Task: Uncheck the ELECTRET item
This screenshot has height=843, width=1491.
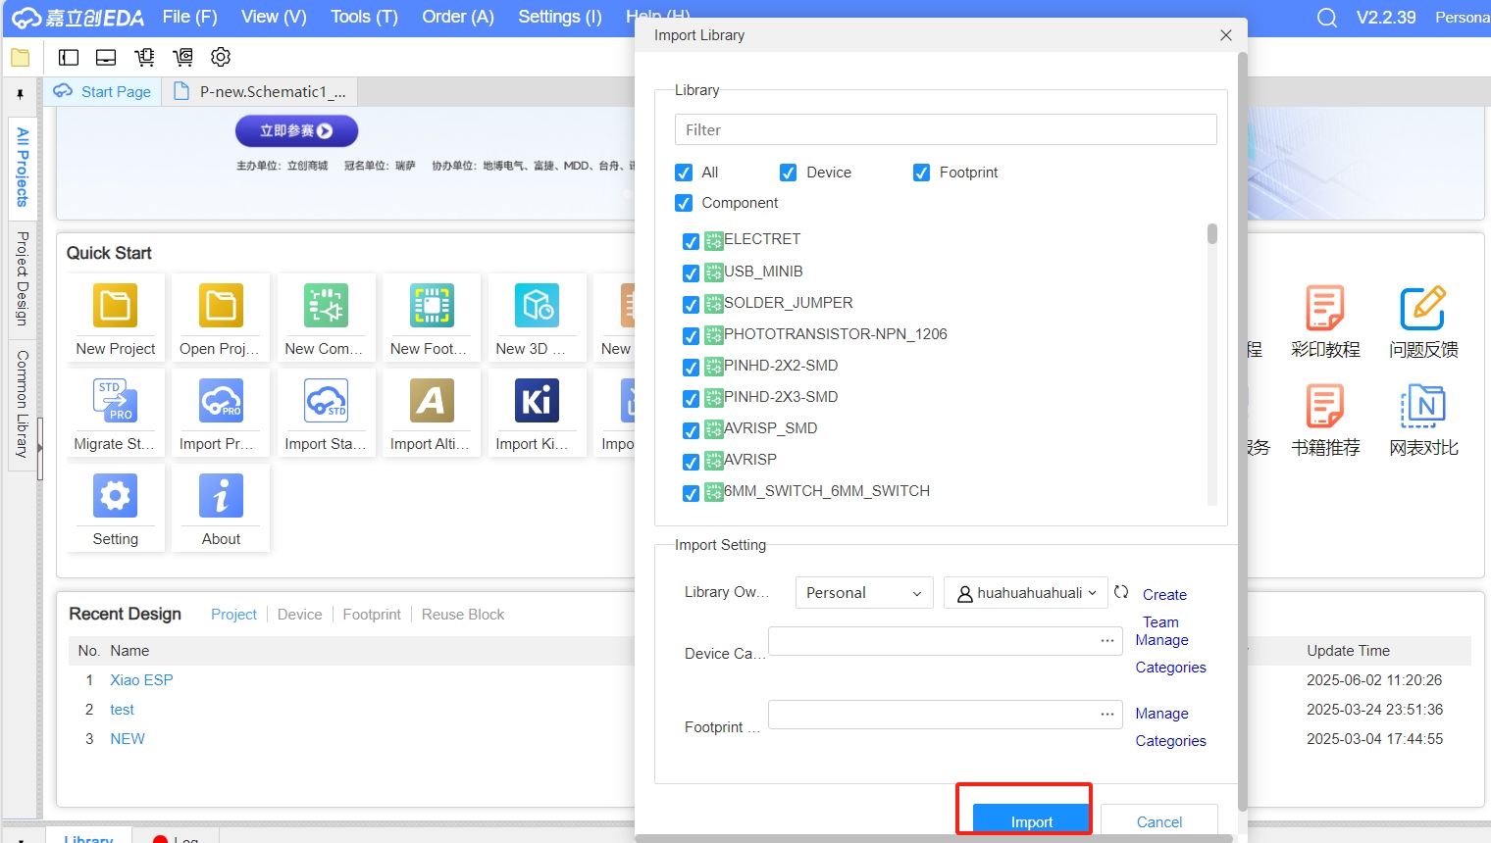Action: [691, 241]
